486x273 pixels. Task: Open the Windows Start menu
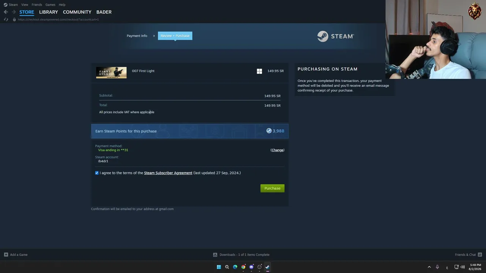pyautogui.click(x=219, y=267)
